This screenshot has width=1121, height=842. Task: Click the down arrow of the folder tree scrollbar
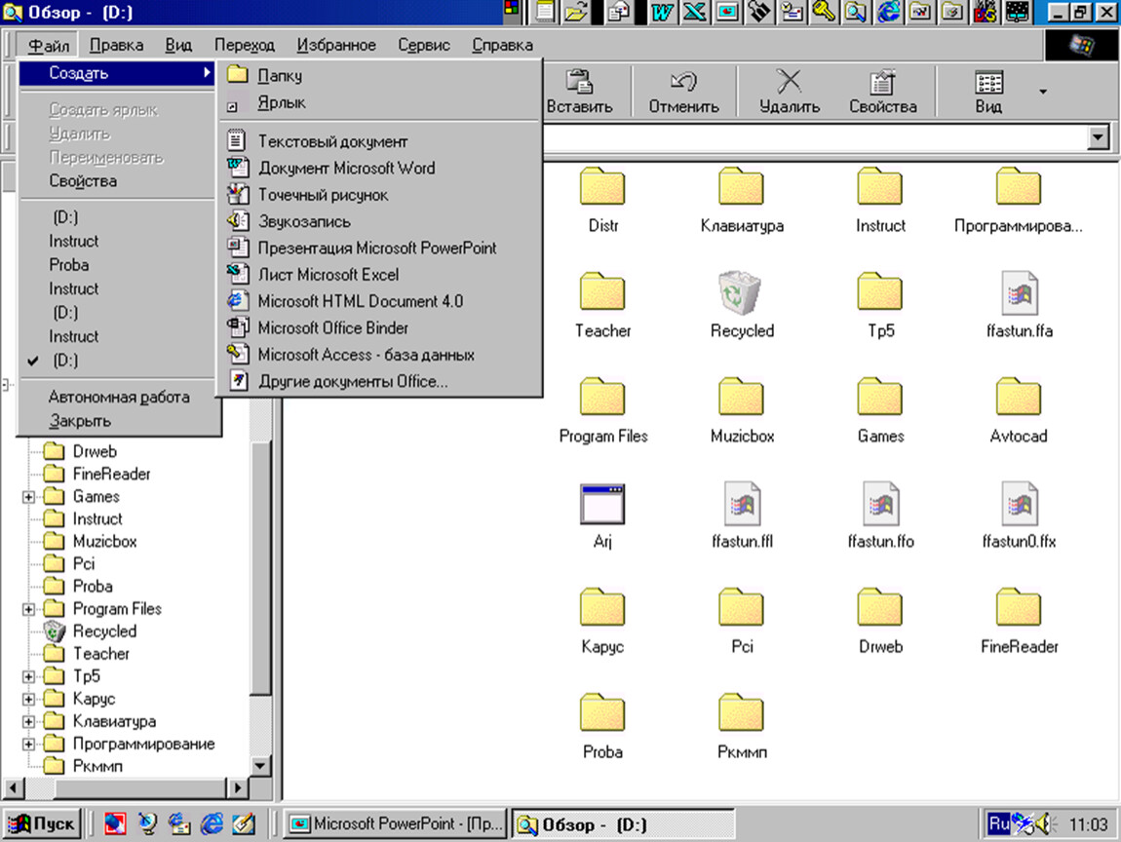(x=260, y=766)
